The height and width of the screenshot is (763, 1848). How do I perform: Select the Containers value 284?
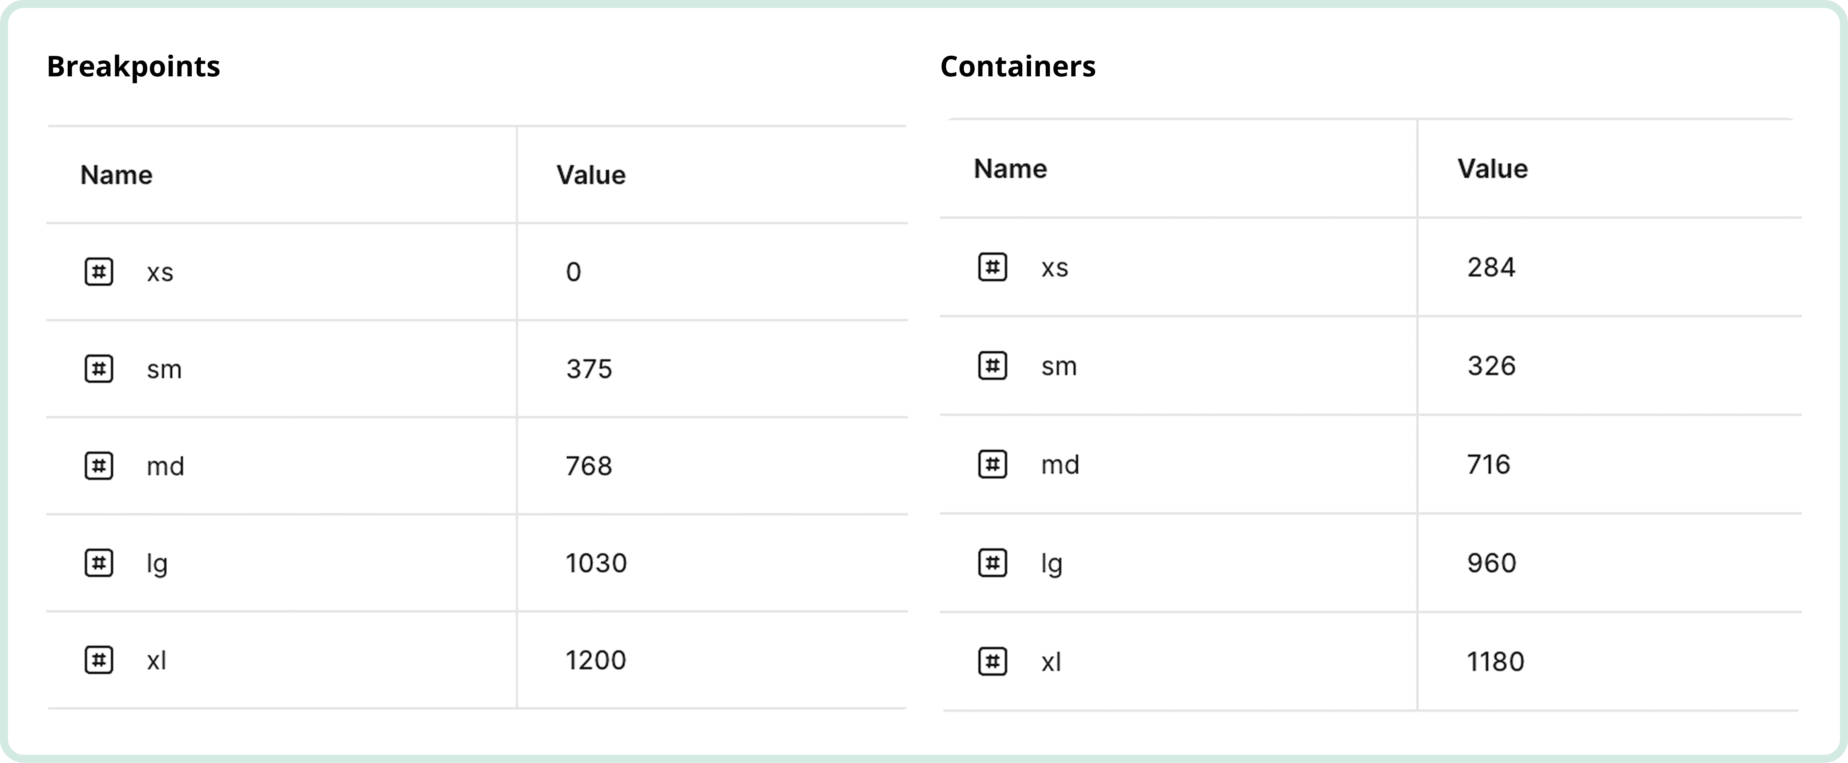(x=1491, y=267)
